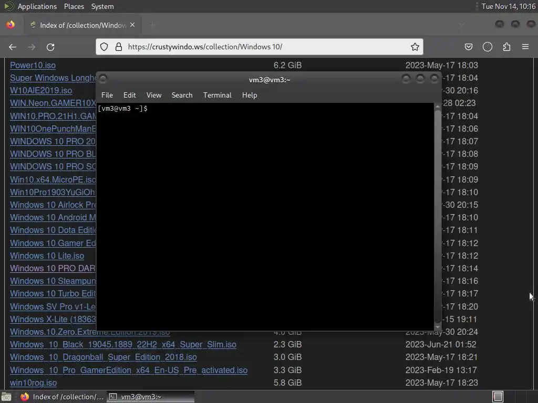Click the terminal vertical scrollbar

[438, 216]
